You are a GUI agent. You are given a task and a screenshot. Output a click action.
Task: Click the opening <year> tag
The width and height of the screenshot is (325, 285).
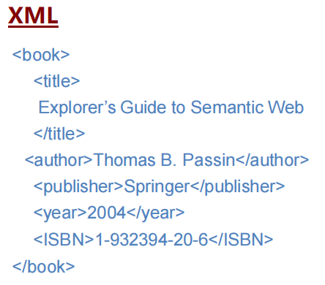[x=60, y=213]
